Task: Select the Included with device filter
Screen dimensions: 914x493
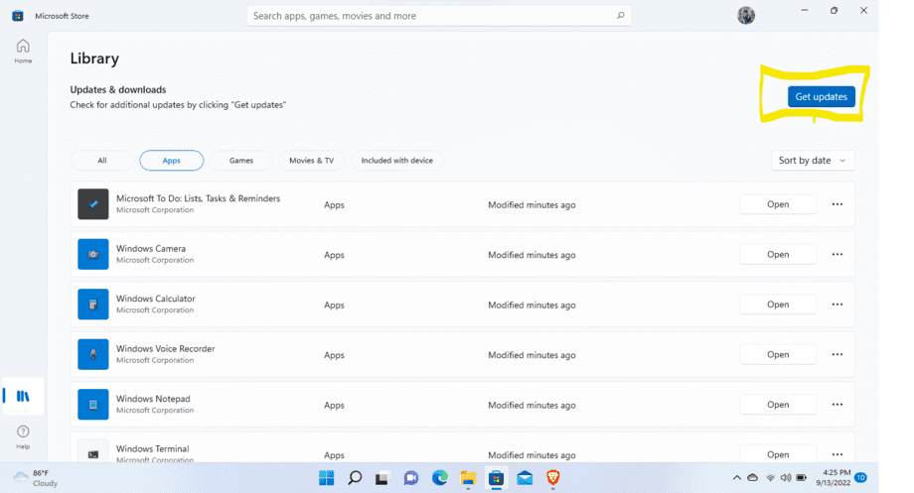Action: [397, 161]
